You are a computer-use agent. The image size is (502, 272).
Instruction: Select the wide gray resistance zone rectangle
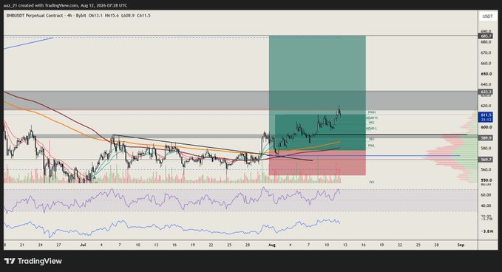point(241,101)
